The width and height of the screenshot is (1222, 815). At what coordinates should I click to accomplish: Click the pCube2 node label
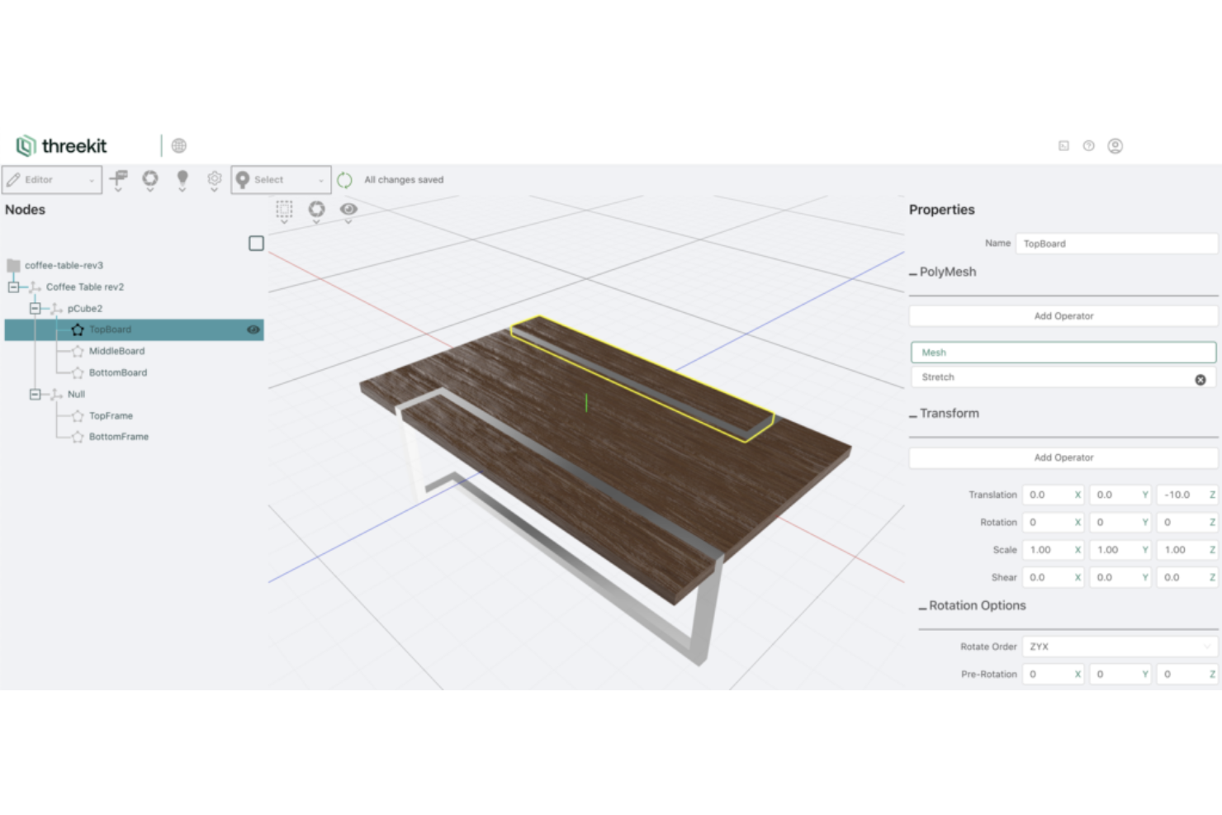(85, 309)
